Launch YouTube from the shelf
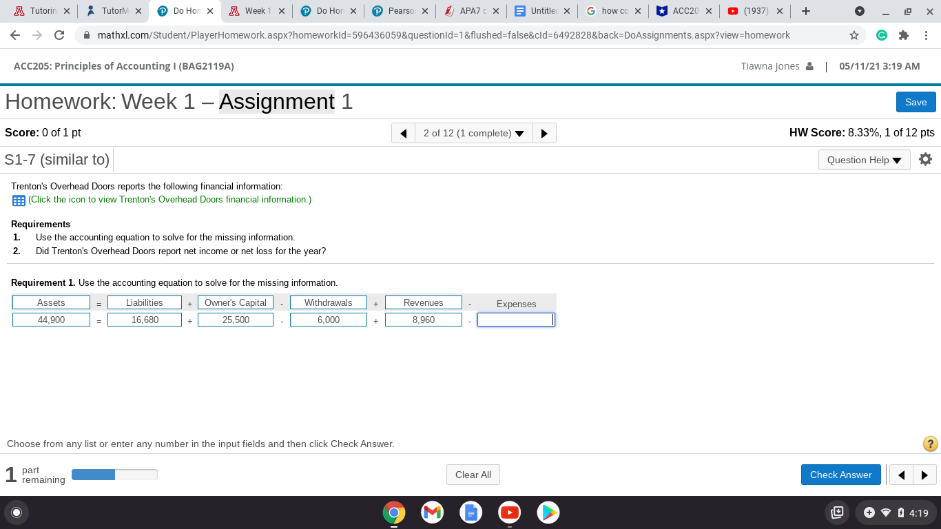The image size is (941, 529). pos(509,512)
